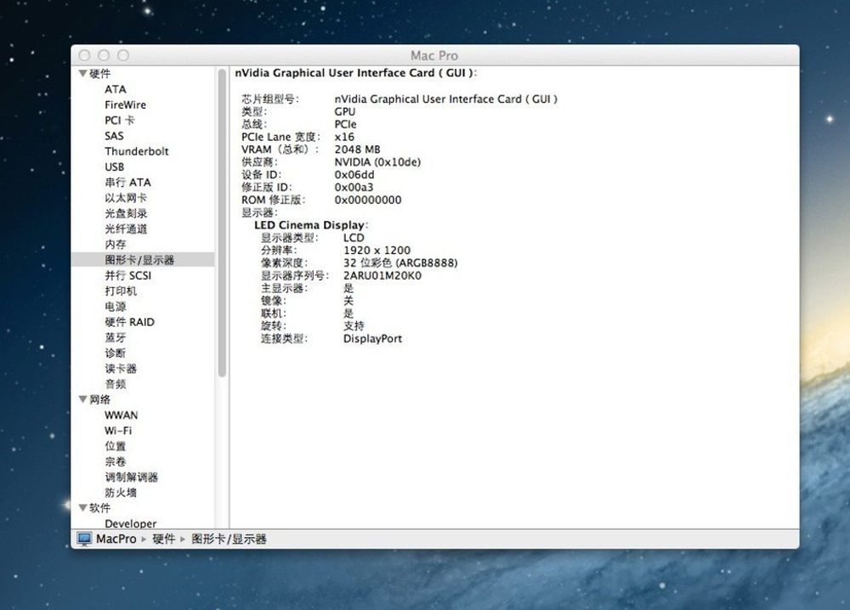
Task: Click the device ID value 0x06dd
Action: click(354, 175)
